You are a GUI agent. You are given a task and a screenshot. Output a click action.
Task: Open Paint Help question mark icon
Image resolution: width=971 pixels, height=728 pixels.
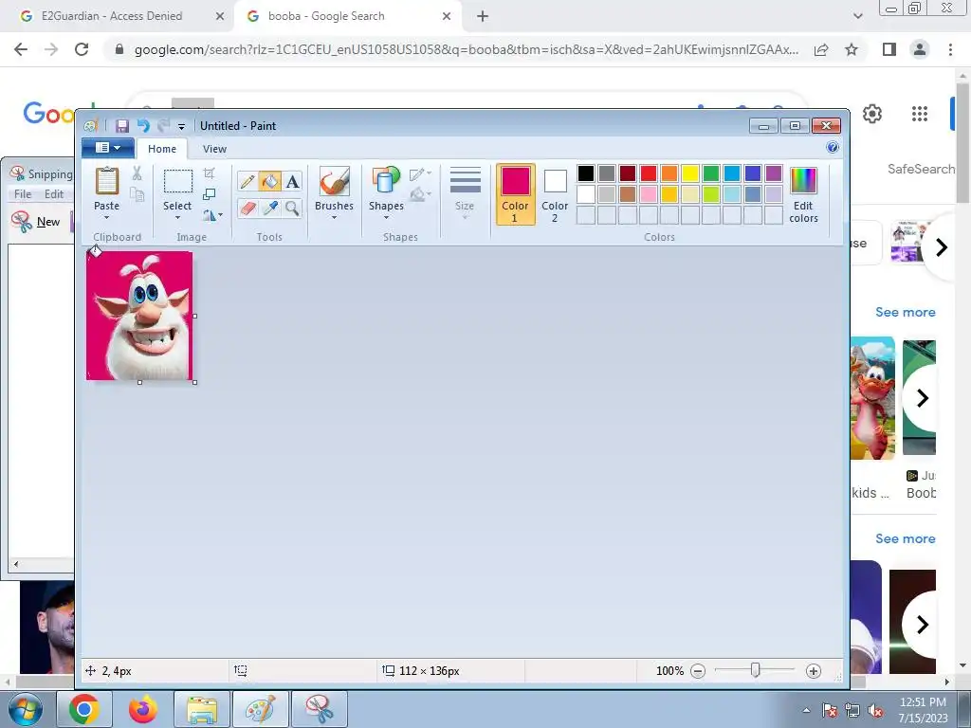[833, 147]
